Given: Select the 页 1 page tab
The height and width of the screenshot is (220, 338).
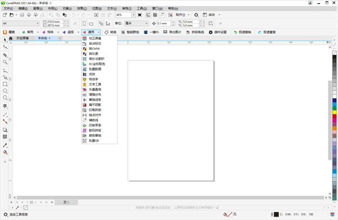Looking at the screenshot, I should pyautogui.click(x=66, y=203).
